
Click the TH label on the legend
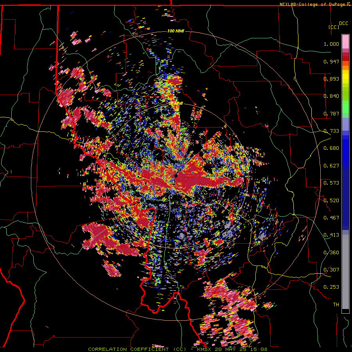pyautogui.click(x=336, y=305)
